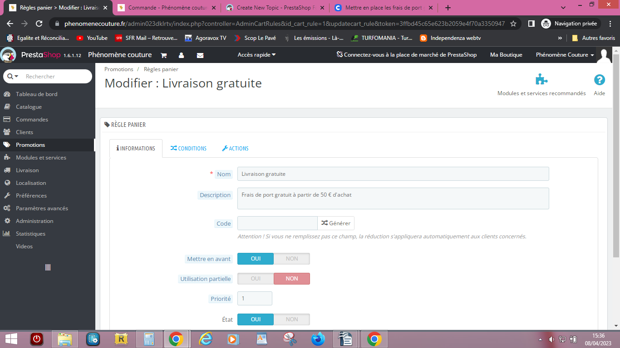Click the red power icon in taskbar

[x=36, y=339]
